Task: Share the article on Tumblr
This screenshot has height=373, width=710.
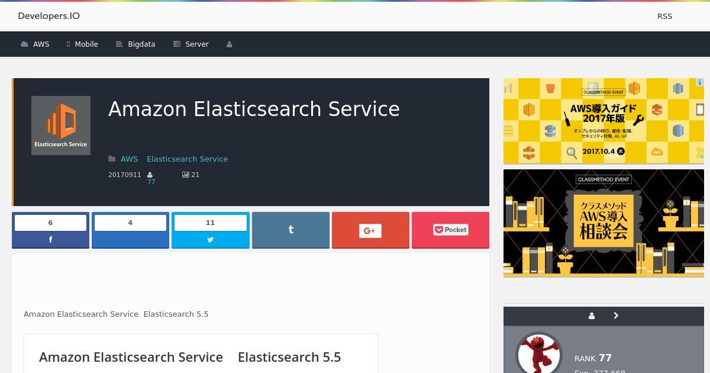Action: (291, 230)
